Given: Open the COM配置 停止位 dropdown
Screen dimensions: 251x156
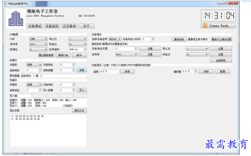Looking at the screenshot, I should point(78,39).
